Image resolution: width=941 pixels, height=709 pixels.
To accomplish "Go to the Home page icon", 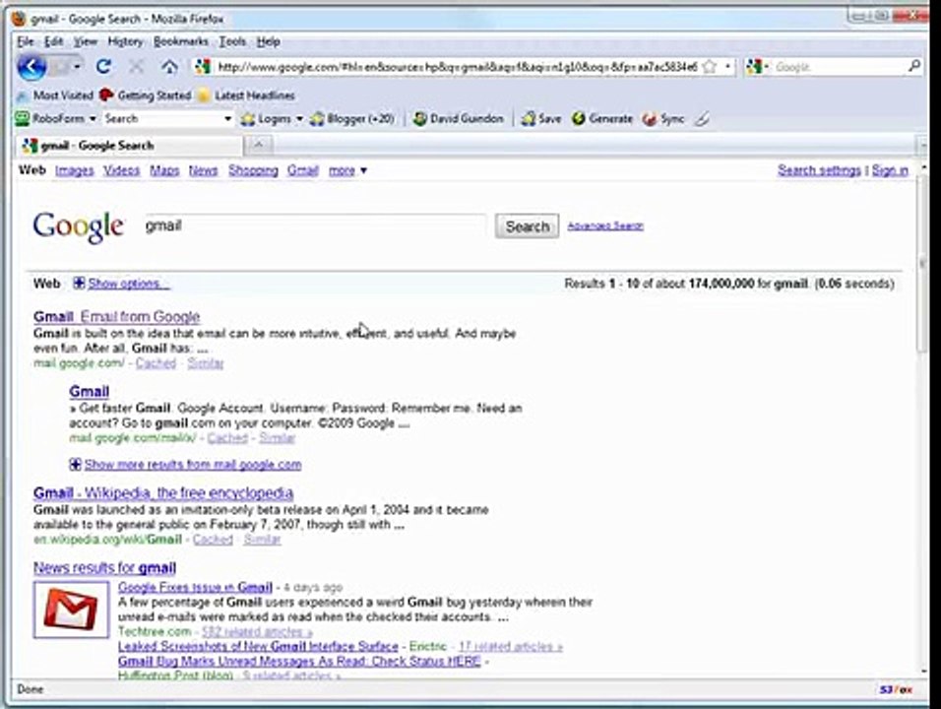I will tap(170, 67).
